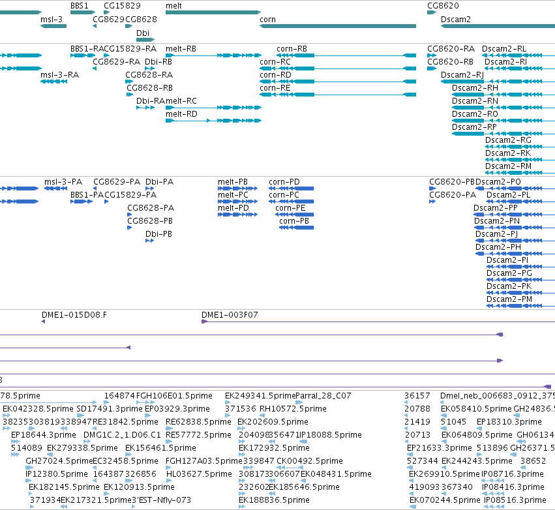555x510 pixels.
Task: Select the corn-RD transcript label
Action: (275, 75)
